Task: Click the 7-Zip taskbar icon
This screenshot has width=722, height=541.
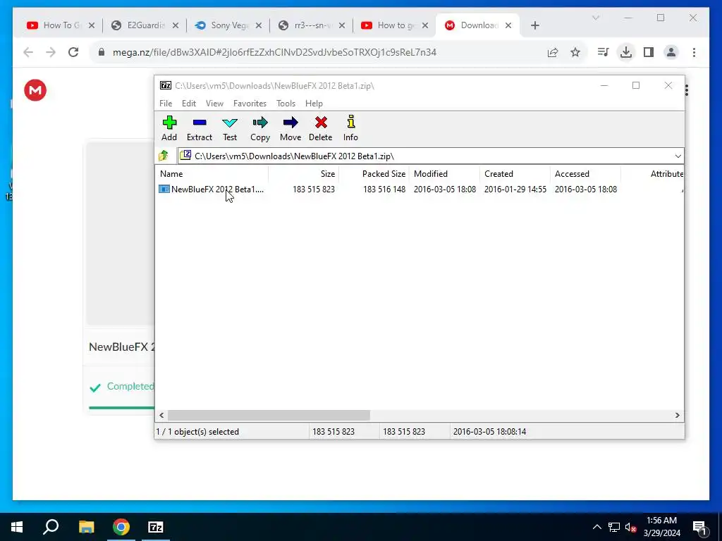Action: tap(156, 527)
